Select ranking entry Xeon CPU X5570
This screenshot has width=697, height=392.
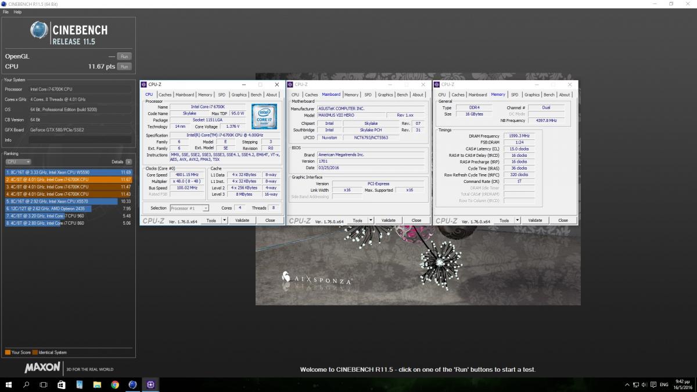coord(69,201)
